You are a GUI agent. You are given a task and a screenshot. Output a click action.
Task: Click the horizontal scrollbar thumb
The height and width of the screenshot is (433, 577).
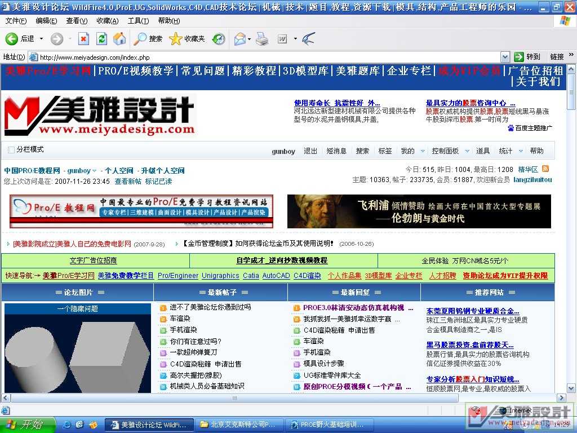pyautogui.click(x=234, y=397)
